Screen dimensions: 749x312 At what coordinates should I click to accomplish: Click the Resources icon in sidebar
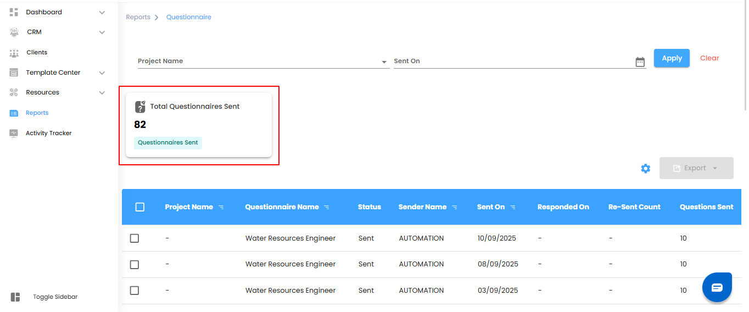(14, 93)
